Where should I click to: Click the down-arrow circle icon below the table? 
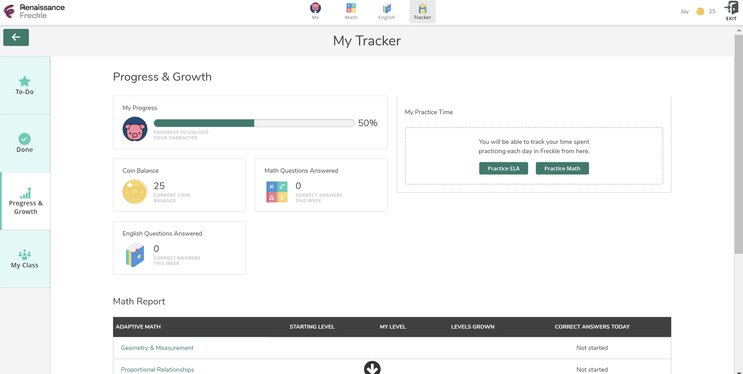(372, 368)
